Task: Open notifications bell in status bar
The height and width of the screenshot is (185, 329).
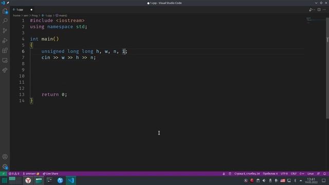Action: (324, 174)
